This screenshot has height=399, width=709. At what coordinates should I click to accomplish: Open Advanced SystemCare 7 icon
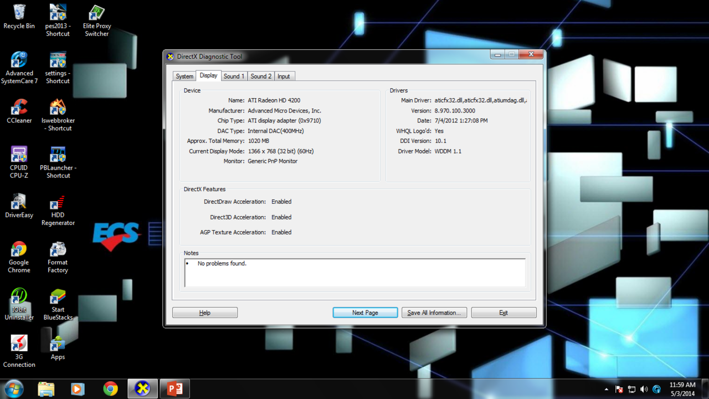coord(19,68)
